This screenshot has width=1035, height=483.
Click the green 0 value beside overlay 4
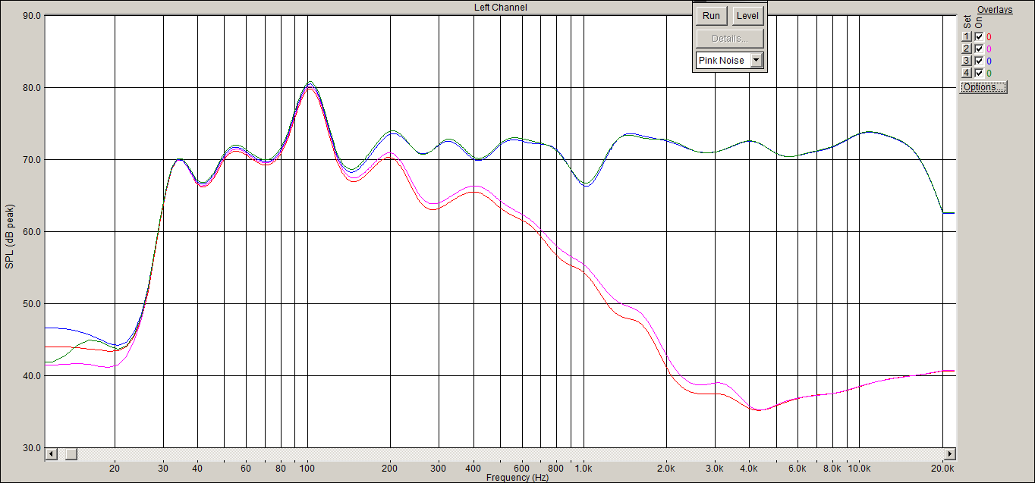tap(989, 73)
